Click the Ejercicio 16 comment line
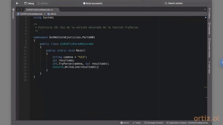Screen dimensions: 223x125 (x=87, y=27)
